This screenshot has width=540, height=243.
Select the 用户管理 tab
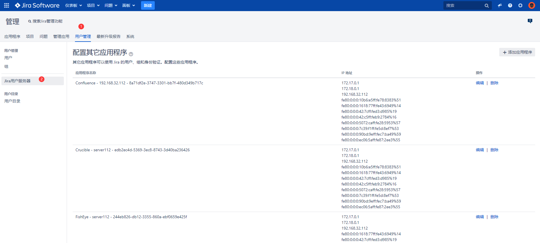coord(83,36)
